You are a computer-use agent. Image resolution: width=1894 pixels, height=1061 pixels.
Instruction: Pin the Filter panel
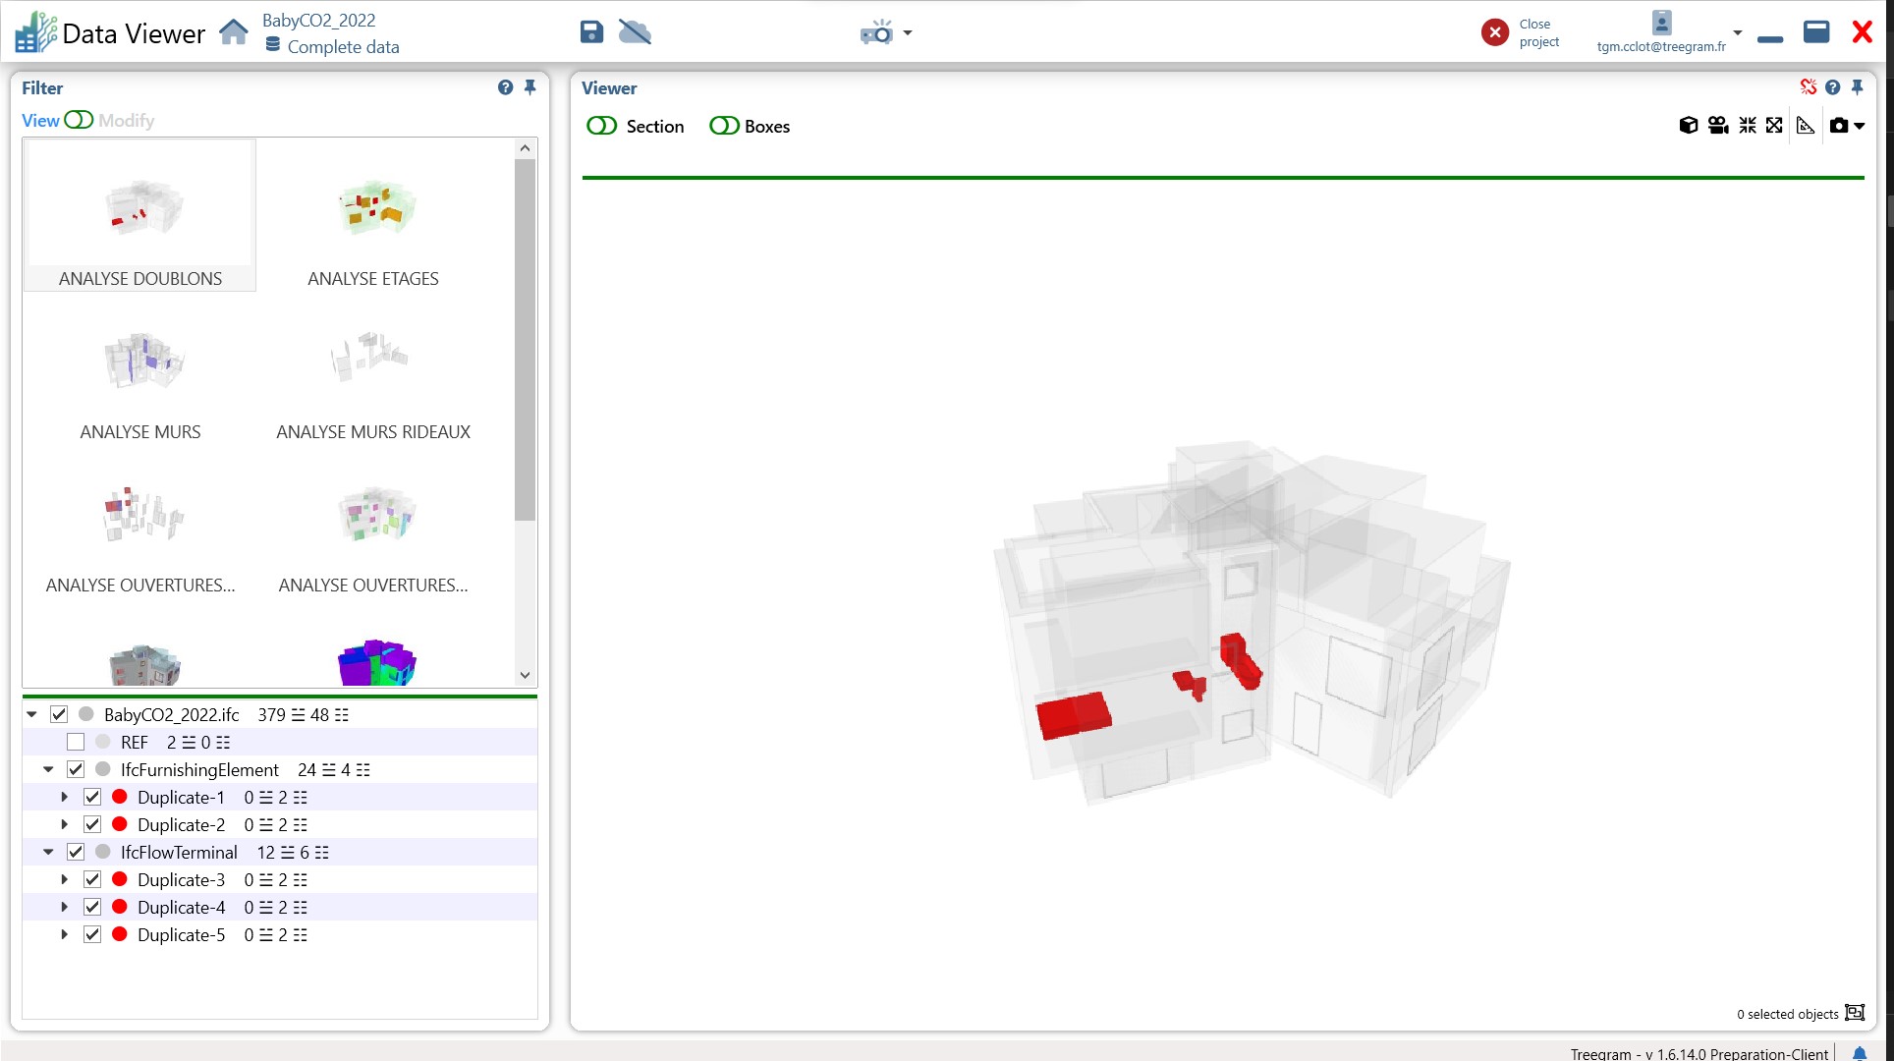click(529, 87)
